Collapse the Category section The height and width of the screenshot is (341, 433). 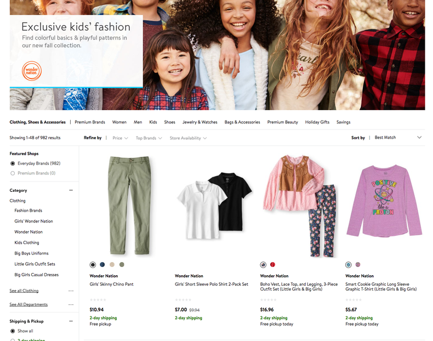tap(71, 190)
